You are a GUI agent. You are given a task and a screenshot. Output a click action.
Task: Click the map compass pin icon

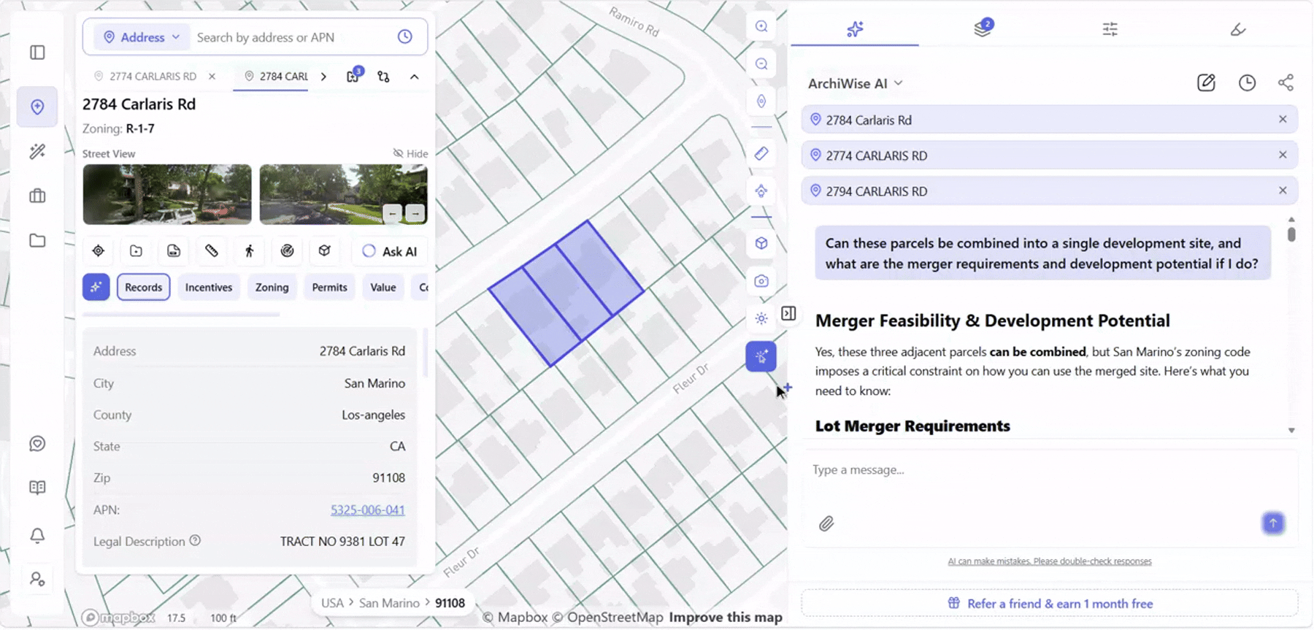(x=761, y=101)
